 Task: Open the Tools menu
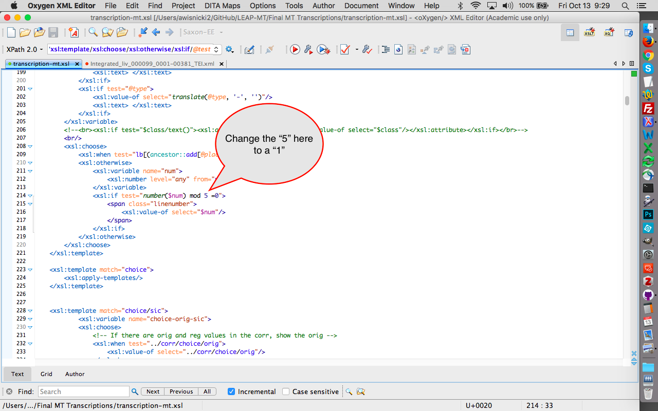coord(294,6)
